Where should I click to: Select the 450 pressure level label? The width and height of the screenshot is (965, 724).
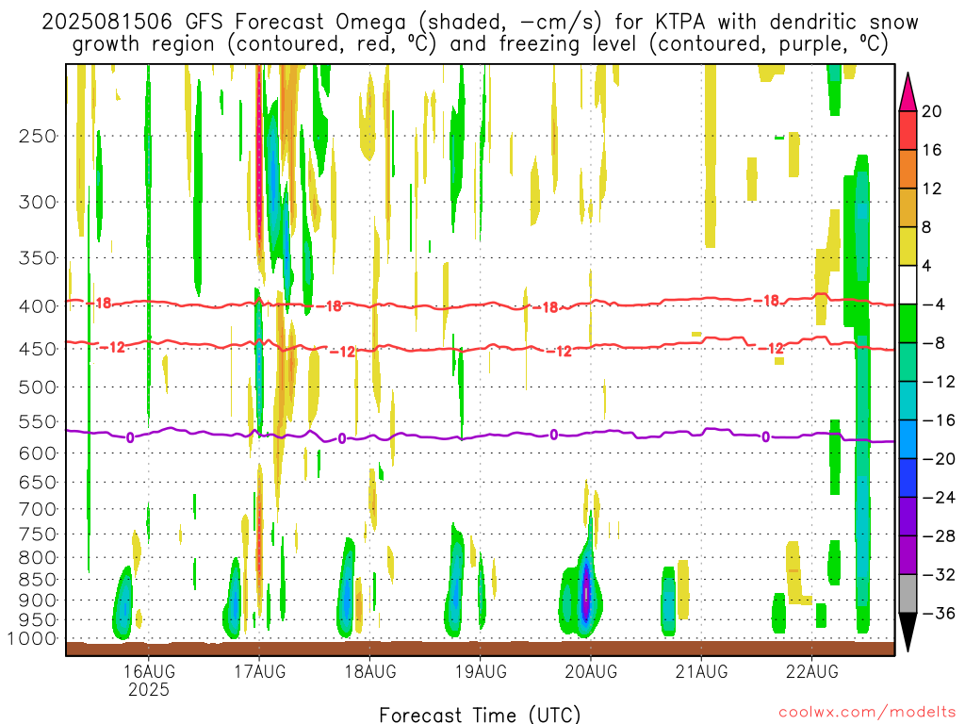click(38, 349)
